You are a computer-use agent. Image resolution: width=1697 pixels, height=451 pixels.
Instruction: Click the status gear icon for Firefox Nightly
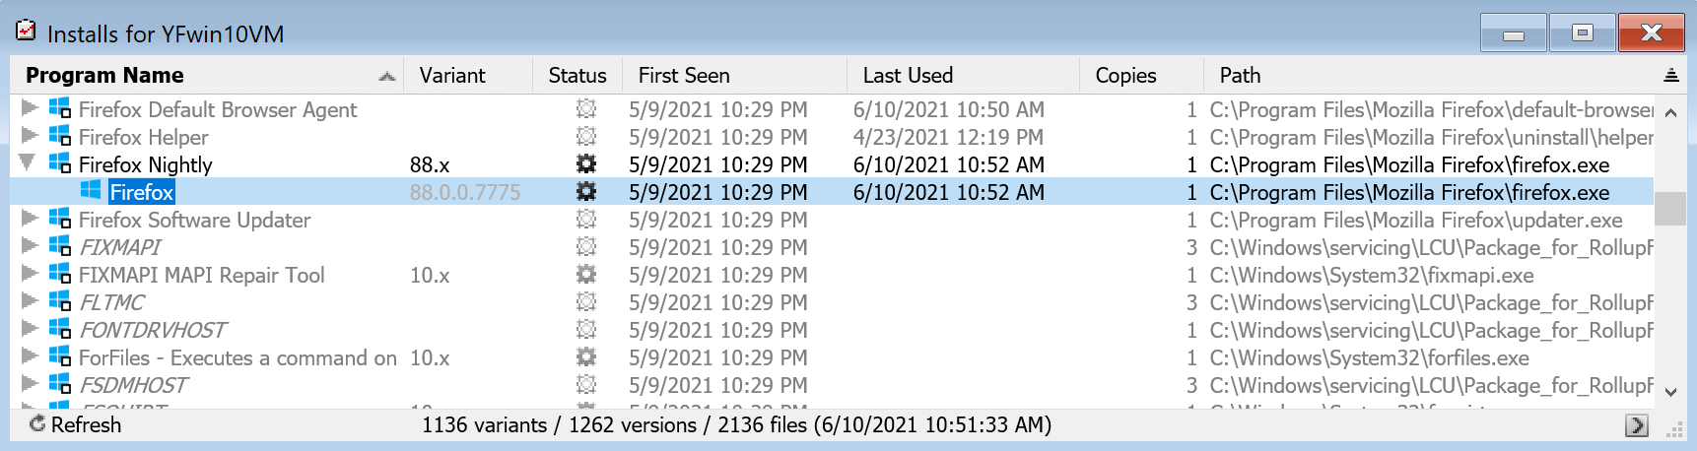[586, 164]
